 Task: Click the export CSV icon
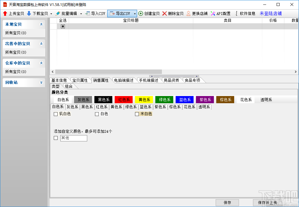(x=112, y=13)
